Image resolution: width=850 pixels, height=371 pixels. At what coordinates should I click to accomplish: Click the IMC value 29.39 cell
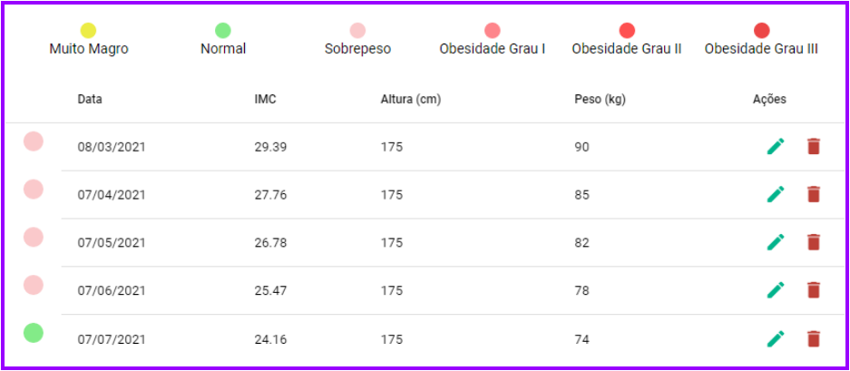pos(270,147)
